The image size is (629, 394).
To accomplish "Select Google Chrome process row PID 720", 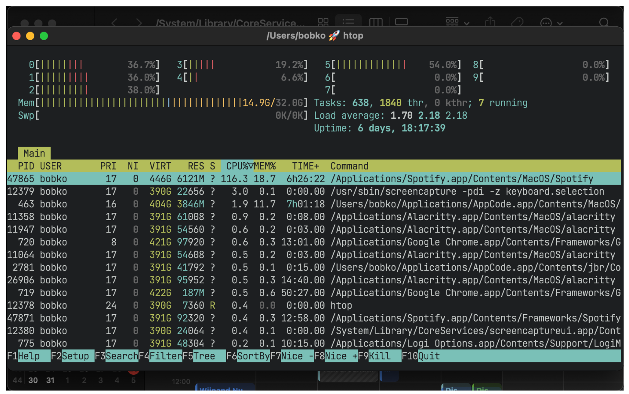I will [314, 242].
